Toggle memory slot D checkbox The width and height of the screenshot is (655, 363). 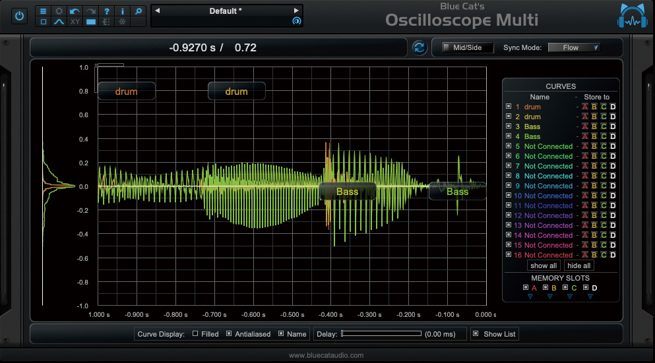point(586,287)
